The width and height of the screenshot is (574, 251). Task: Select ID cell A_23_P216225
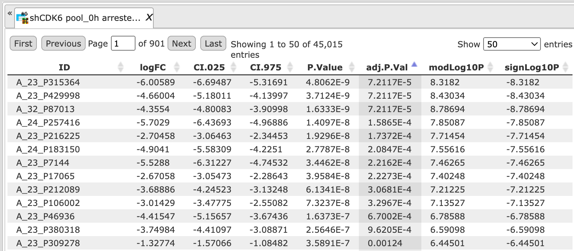coord(48,136)
